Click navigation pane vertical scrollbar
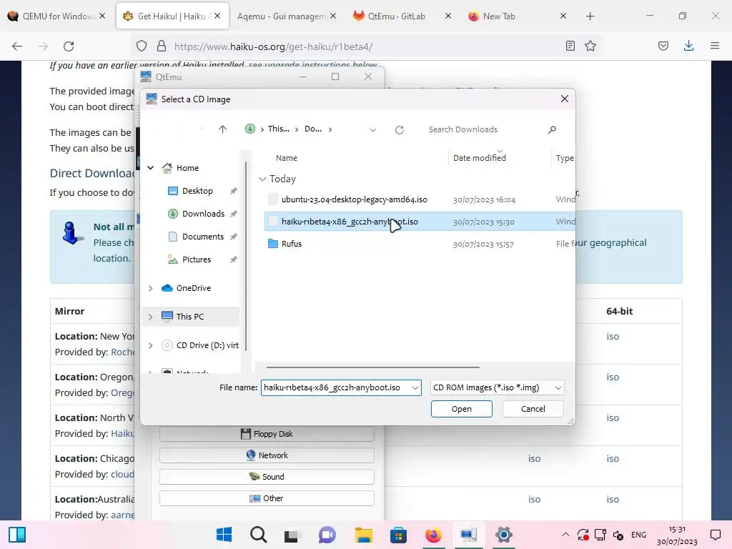This screenshot has height=549, width=732. [246, 256]
